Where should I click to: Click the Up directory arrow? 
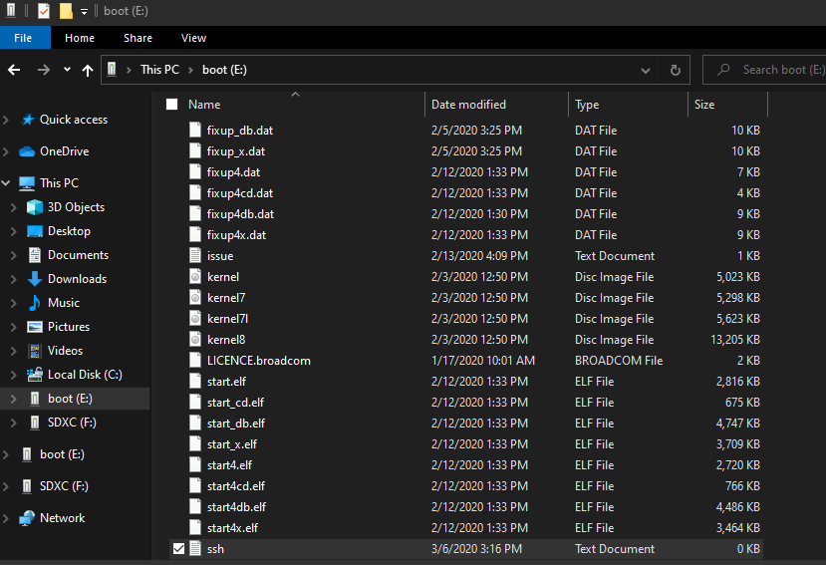pos(88,70)
